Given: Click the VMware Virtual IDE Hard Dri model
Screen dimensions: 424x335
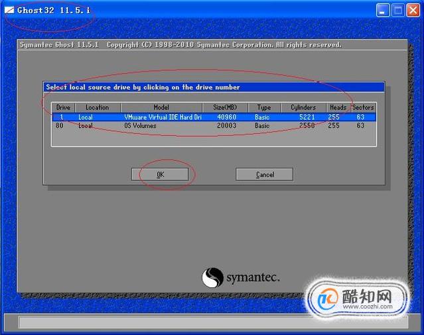Looking at the screenshot, I should coord(163,117).
